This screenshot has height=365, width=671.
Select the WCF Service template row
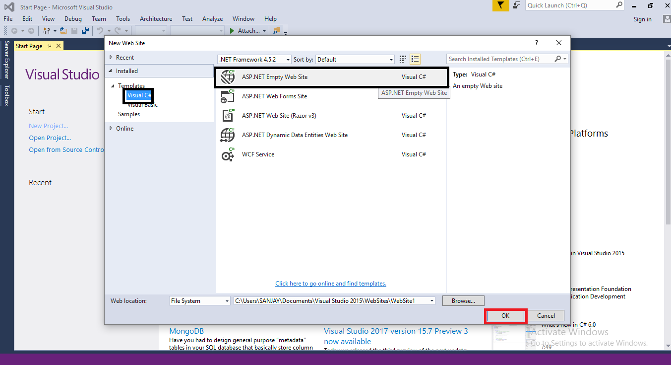click(331, 154)
